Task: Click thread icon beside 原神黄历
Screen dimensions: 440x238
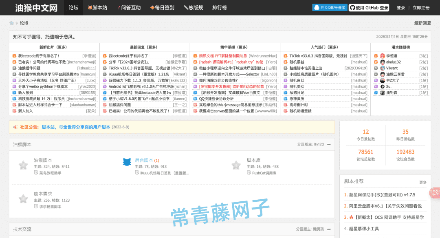Action: tap(285, 99)
